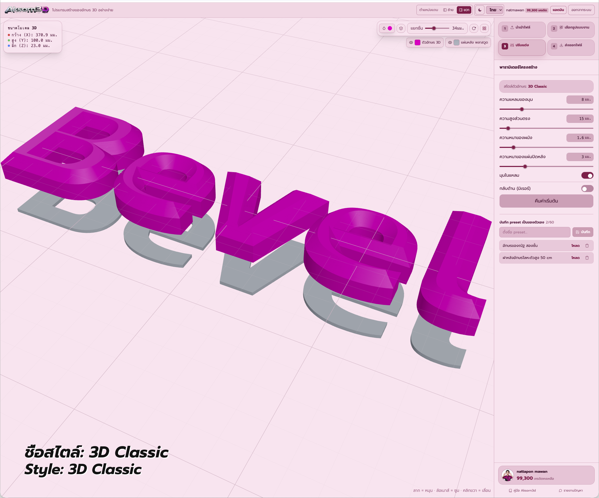Viewport: 599px width, 498px height.
Task: Go to step 3 ปรับแต่ง
Action: coord(522,47)
